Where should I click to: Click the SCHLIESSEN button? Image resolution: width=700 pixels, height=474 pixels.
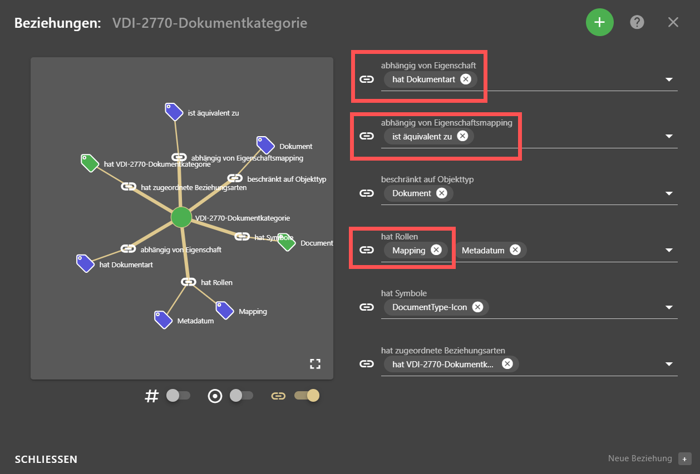[x=46, y=460]
